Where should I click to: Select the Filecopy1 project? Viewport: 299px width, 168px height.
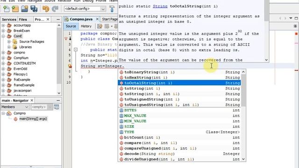[21, 74]
